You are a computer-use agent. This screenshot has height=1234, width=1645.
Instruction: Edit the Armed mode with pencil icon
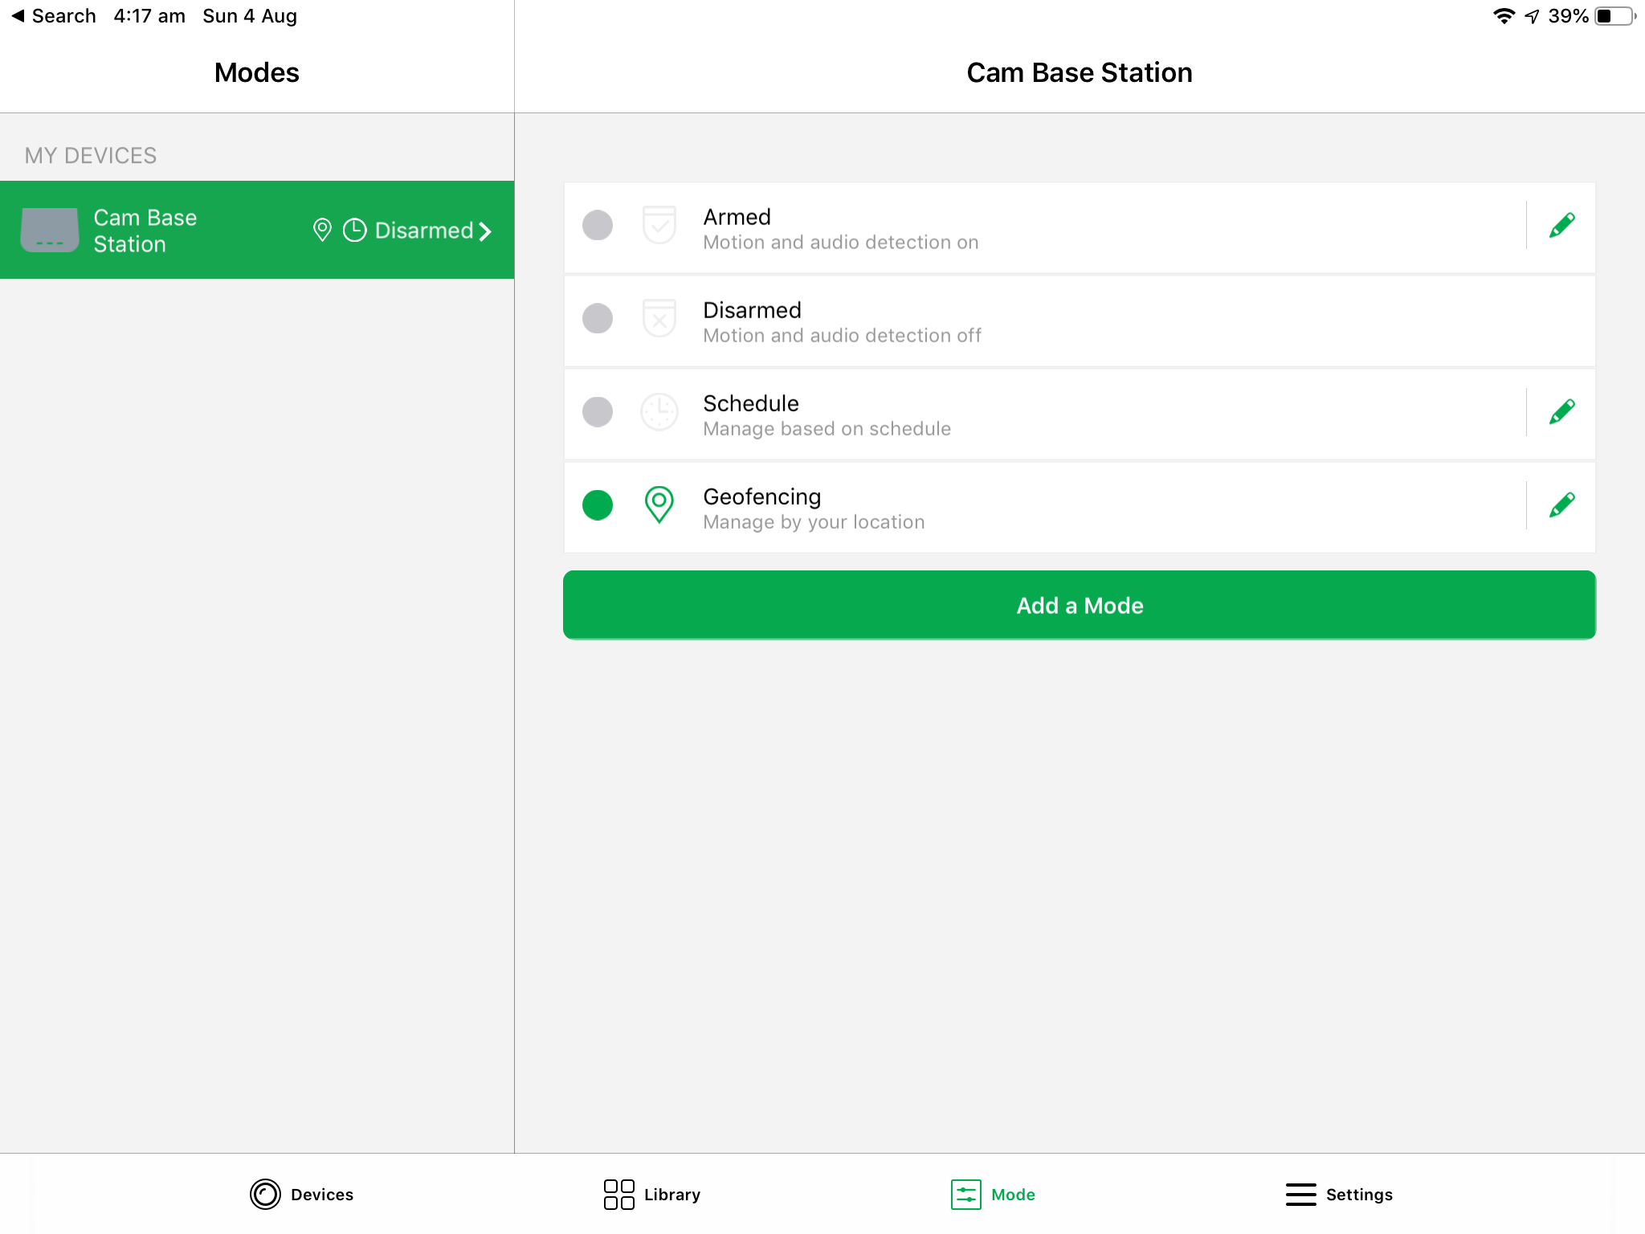point(1561,226)
